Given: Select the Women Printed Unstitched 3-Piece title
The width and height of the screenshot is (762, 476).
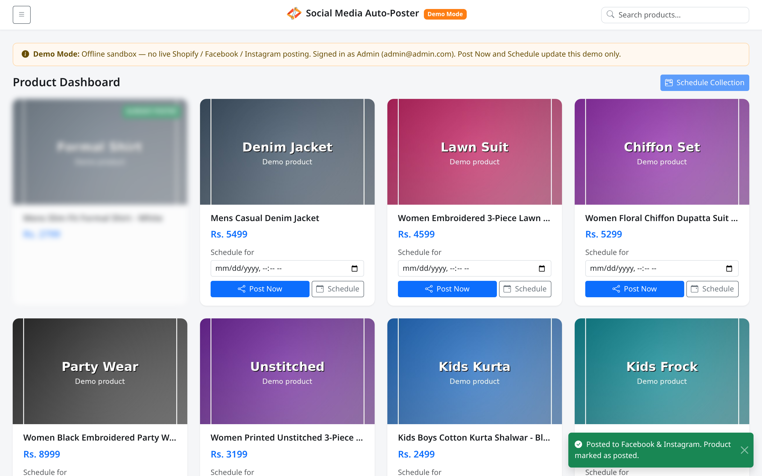Looking at the screenshot, I should click(x=287, y=438).
